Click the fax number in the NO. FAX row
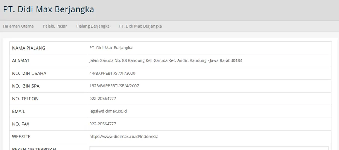339x150 pixels. (103, 124)
